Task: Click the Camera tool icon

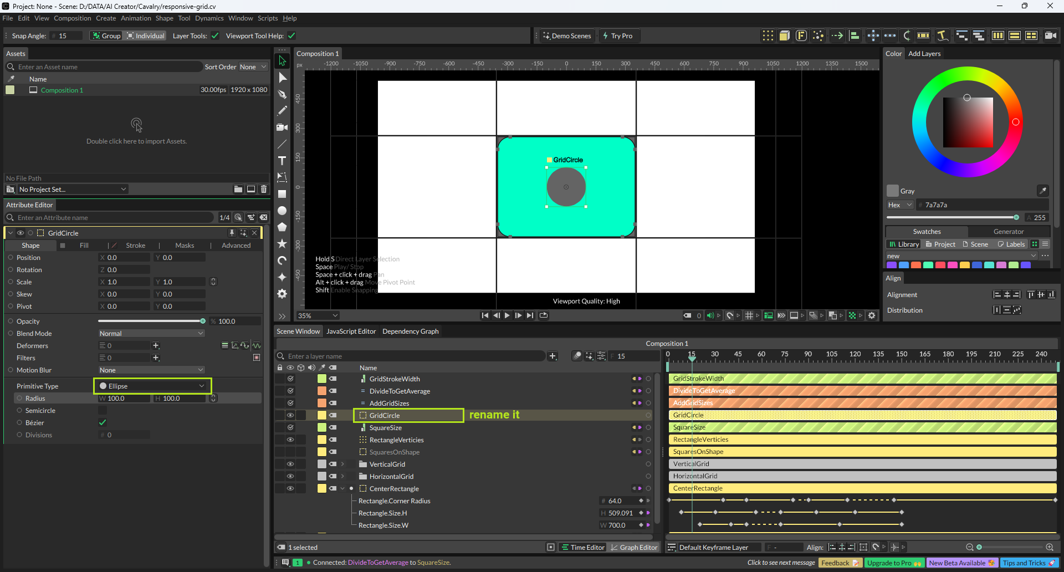Action: click(x=282, y=127)
